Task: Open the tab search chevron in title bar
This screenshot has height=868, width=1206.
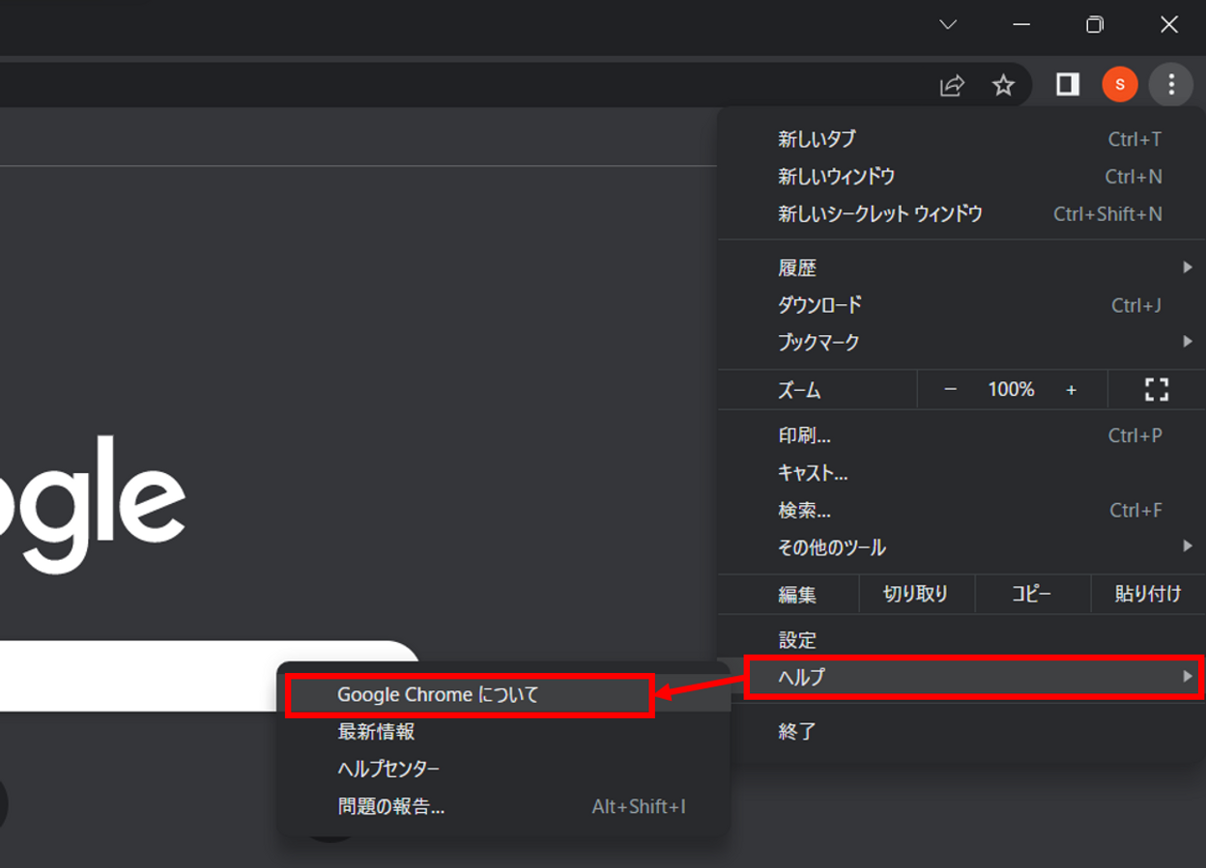Action: [948, 25]
